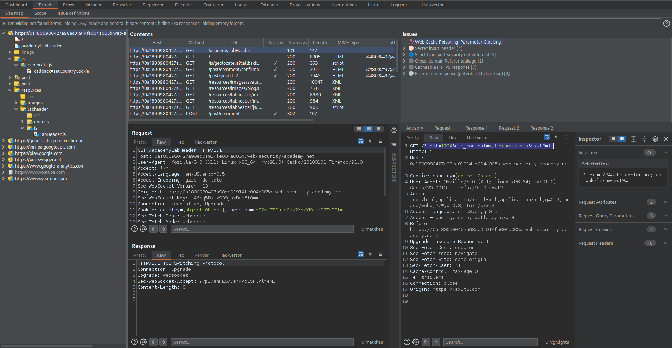Select labHeader.js in site map tree
The image size is (672, 348).
(x=53, y=134)
